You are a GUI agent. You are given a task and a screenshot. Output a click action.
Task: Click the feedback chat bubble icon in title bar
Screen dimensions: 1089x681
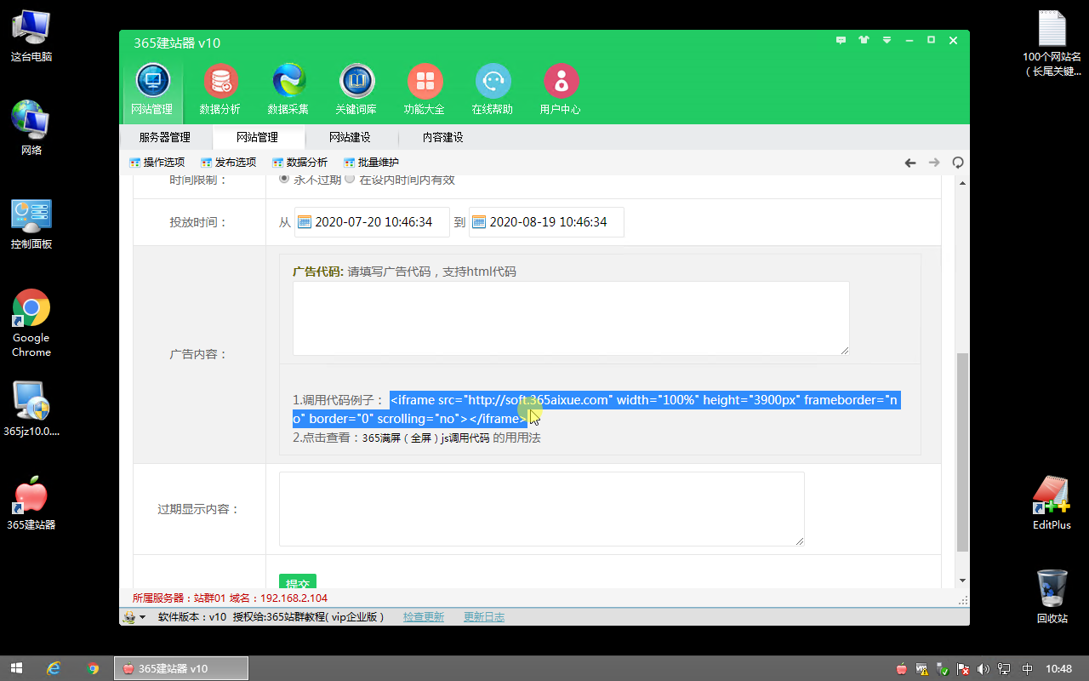click(841, 40)
